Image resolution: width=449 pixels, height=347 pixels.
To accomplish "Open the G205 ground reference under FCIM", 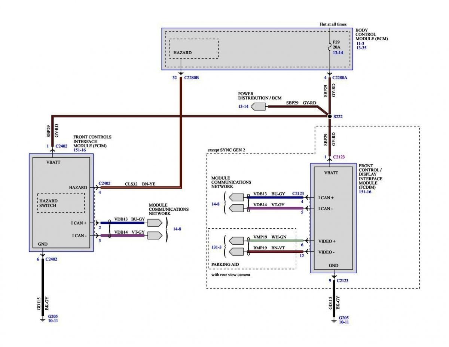I will click(x=53, y=317).
